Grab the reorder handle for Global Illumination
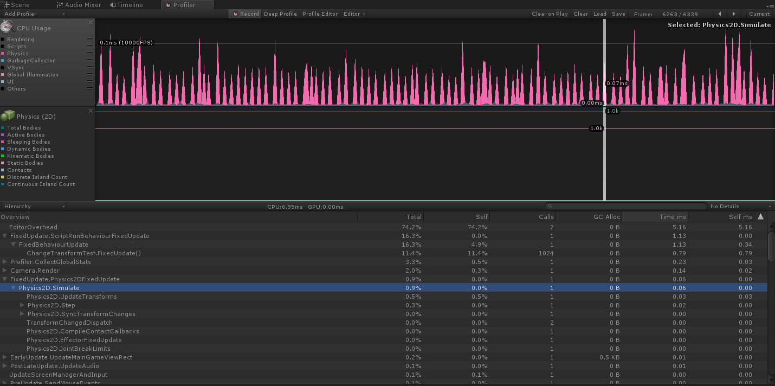775x386 pixels. click(89, 74)
